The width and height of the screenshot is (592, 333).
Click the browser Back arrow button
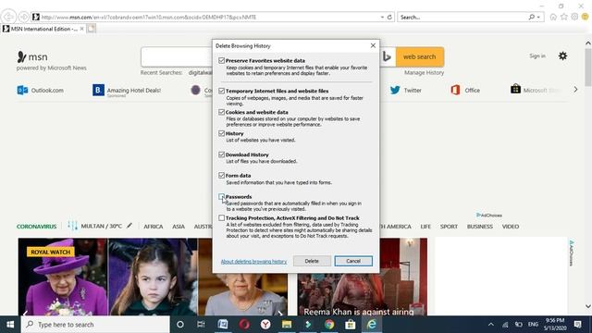(8, 17)
